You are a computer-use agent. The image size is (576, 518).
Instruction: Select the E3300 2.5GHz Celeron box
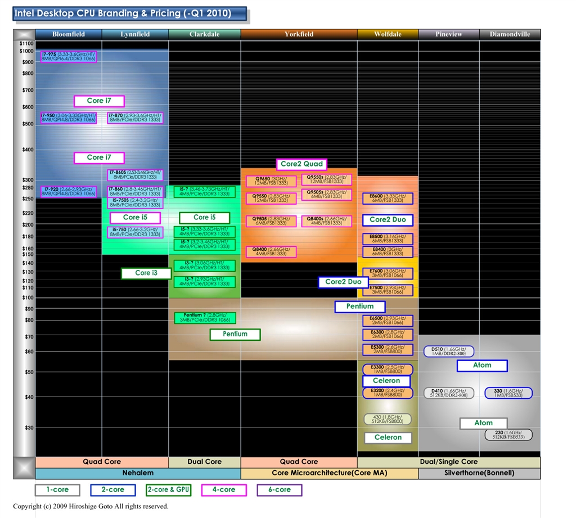point(388,369)
